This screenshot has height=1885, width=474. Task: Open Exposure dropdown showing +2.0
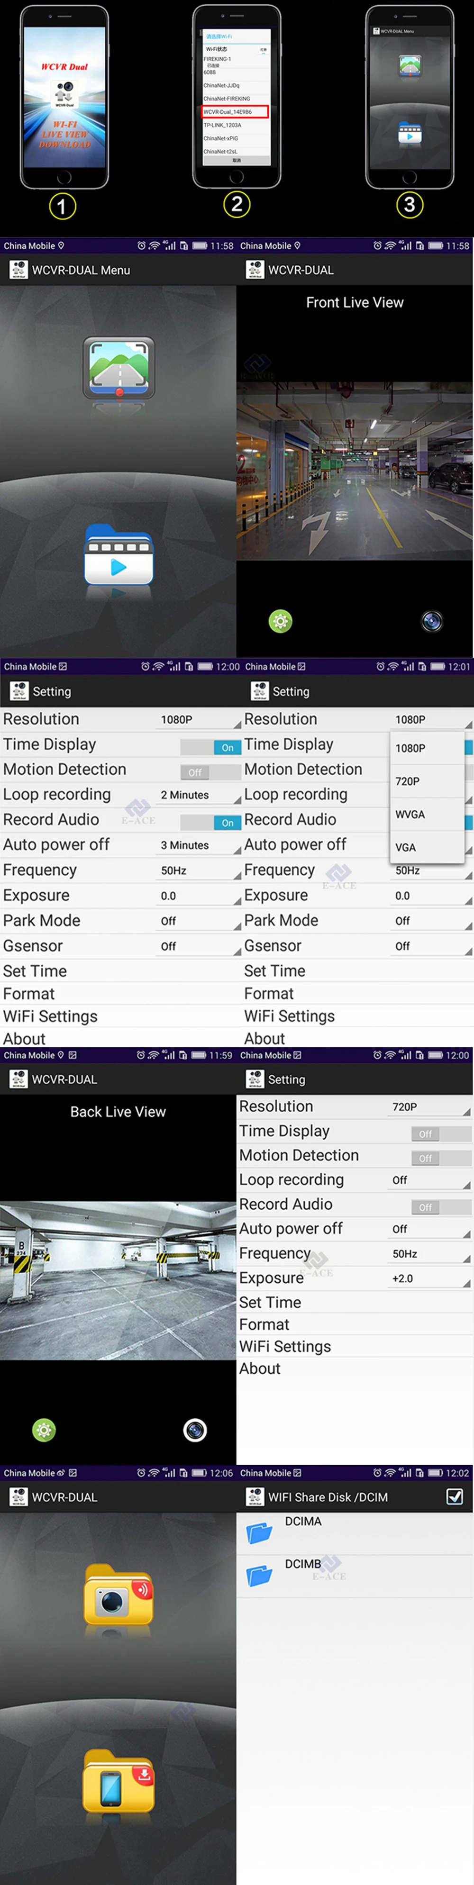(x=430, y=1278)
